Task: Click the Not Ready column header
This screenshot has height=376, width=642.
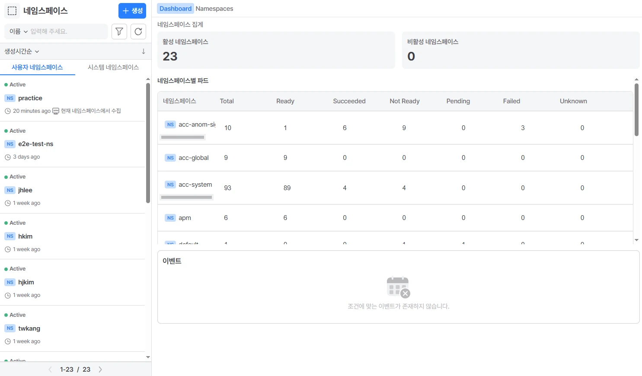Action: (x=405, y=101)
